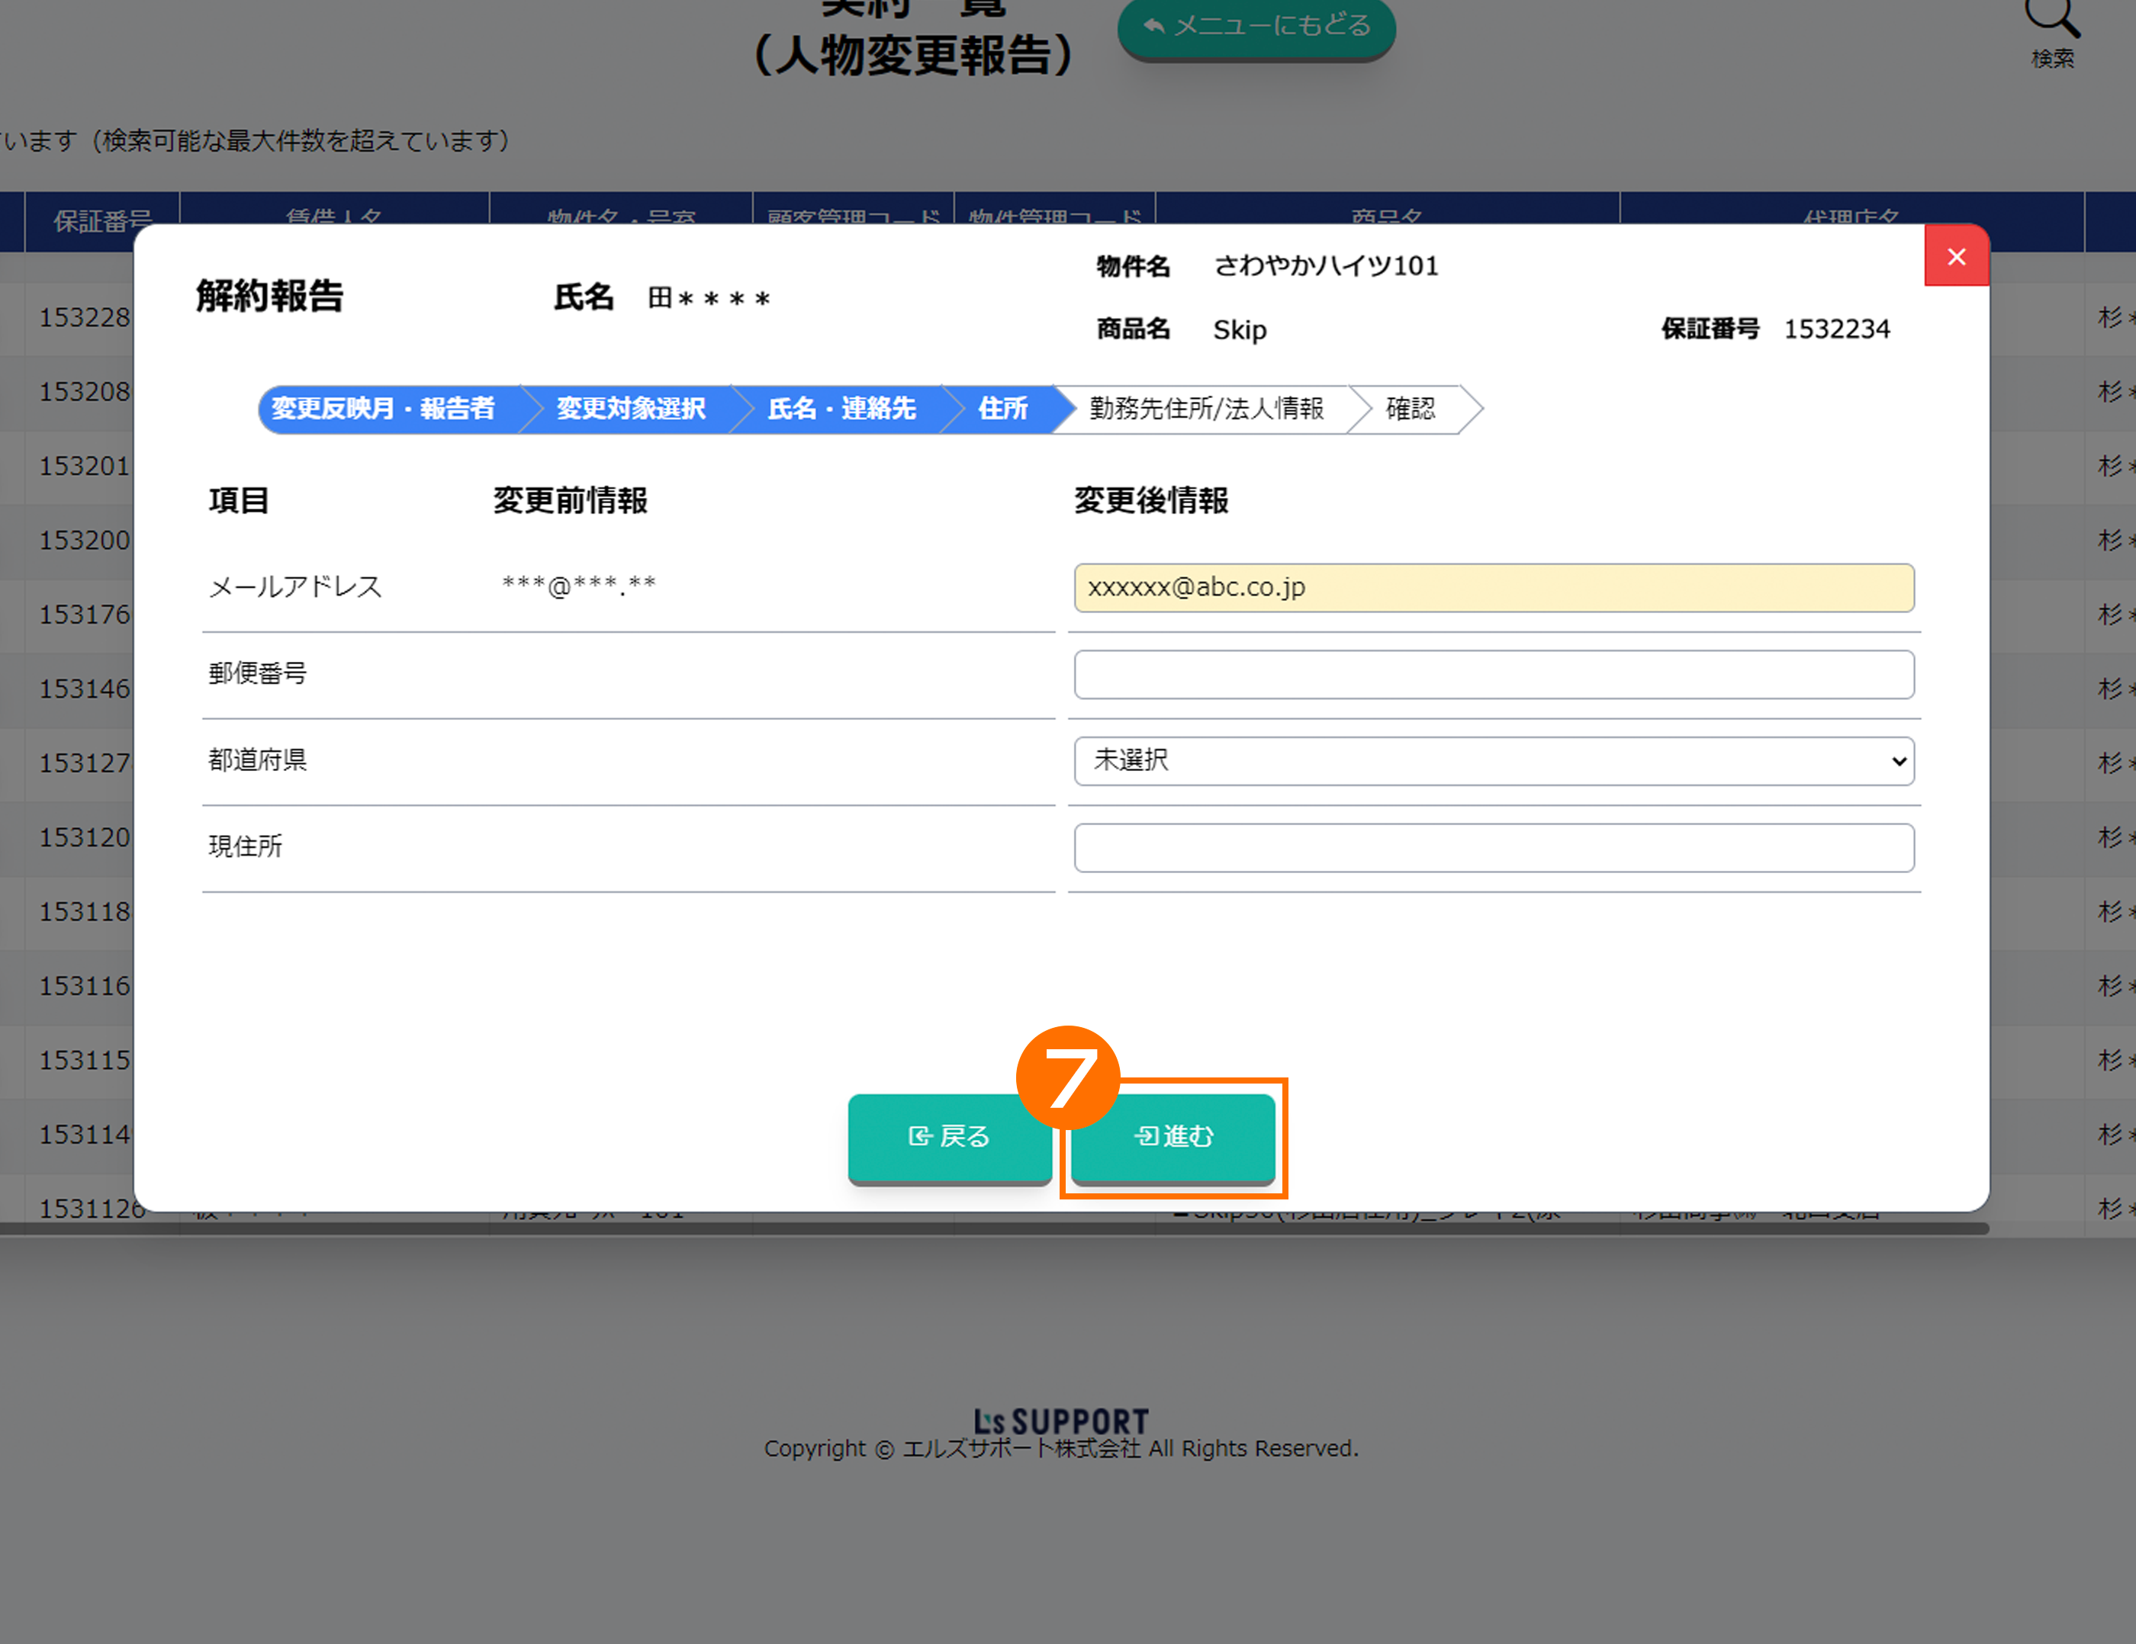Select the 変更対象選択 step
The image size is (2136, 1644).
coord(631,409)
